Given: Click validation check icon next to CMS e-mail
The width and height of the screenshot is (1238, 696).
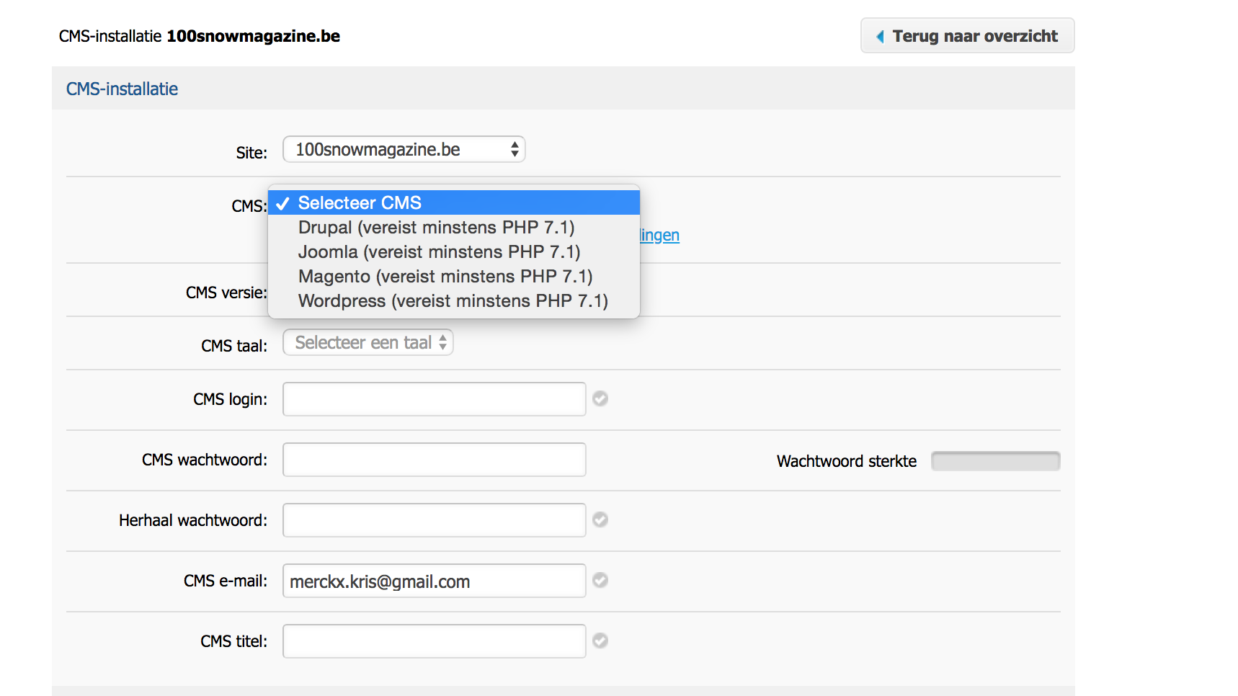Looking at the screenshot, I should (600, 580).
